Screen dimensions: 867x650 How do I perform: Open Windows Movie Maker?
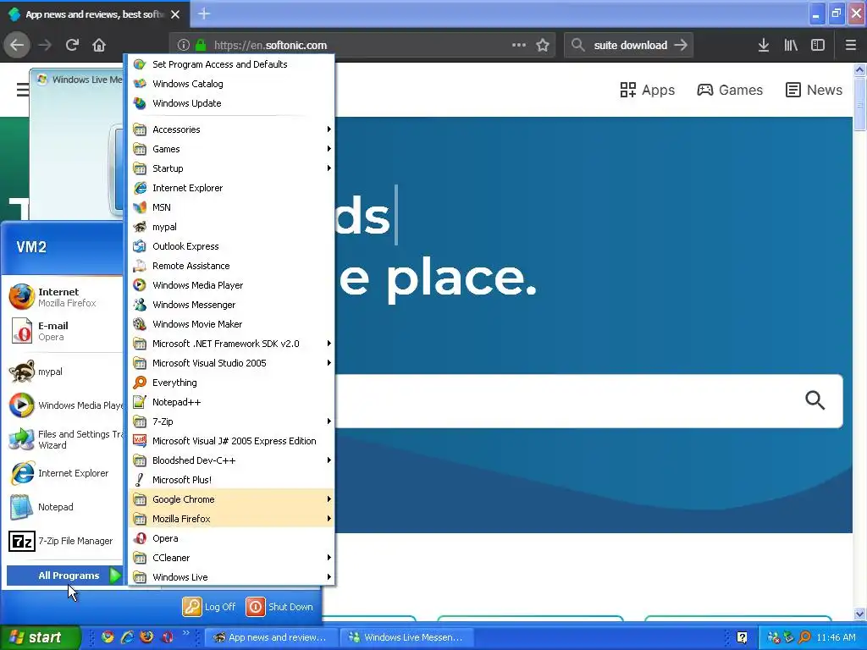(231, 324)
